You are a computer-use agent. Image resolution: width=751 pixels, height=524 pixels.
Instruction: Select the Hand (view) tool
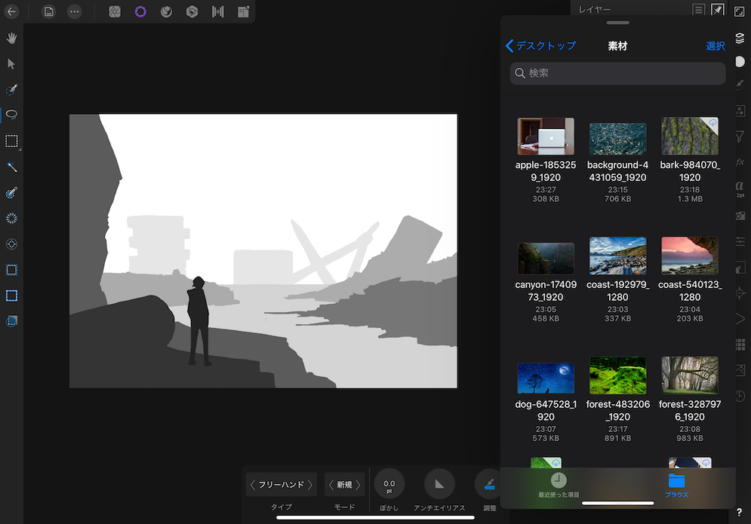pyautogui.click(x=12, y=38)
